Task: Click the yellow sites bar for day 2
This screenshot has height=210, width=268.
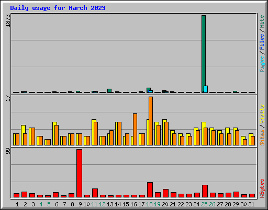Action: pos(23,135)
